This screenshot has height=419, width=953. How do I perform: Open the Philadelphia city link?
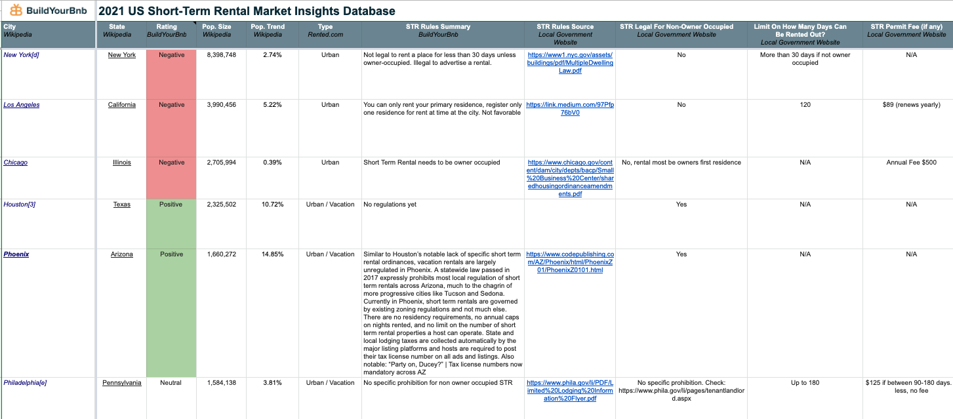[x=24, y=383]
